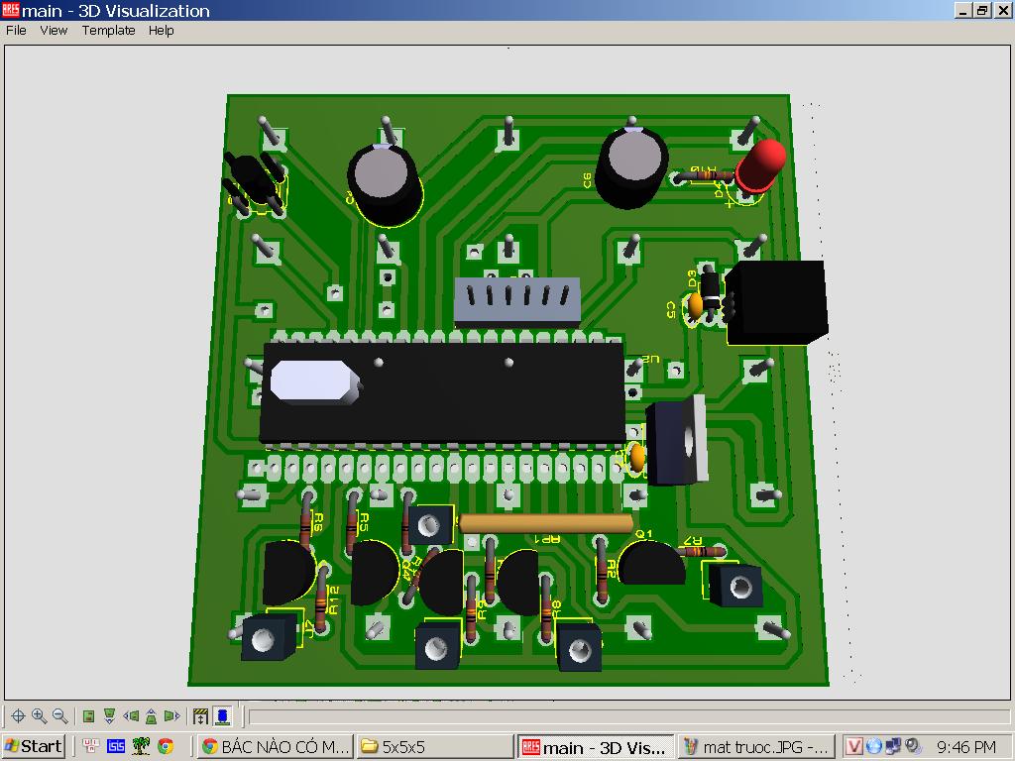1015x761 pixels.
Task: Select the back view icon
Action: 151,715
